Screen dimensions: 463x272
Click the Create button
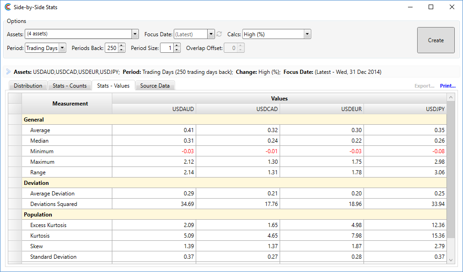(x=436, y=40)
